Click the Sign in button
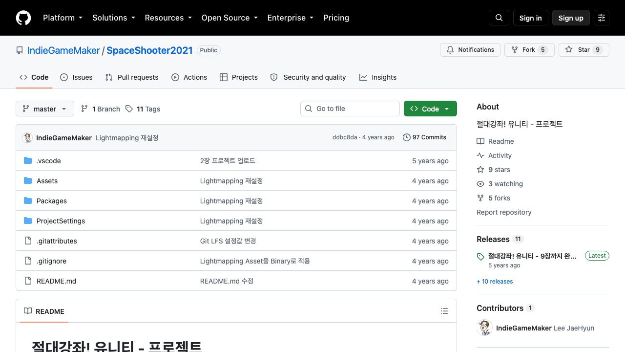 (x=531, y=18)
